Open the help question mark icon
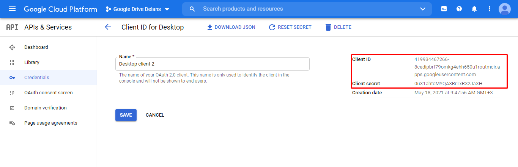This screenshot has height=167, width=518. click(x=459, y=9)
